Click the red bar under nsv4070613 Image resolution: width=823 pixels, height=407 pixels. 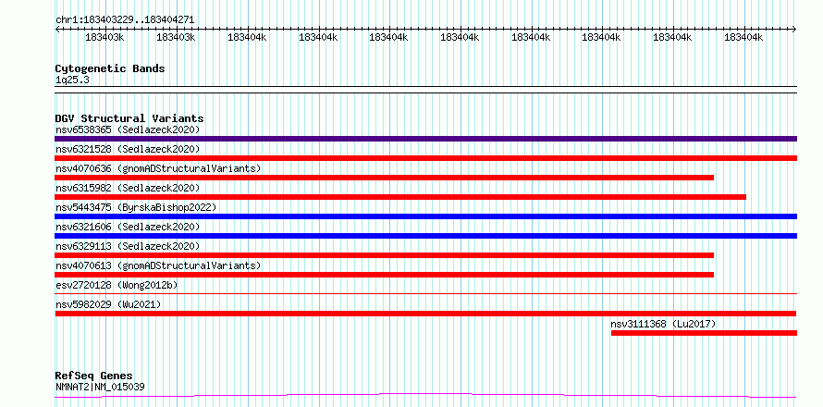pos(384,275)
